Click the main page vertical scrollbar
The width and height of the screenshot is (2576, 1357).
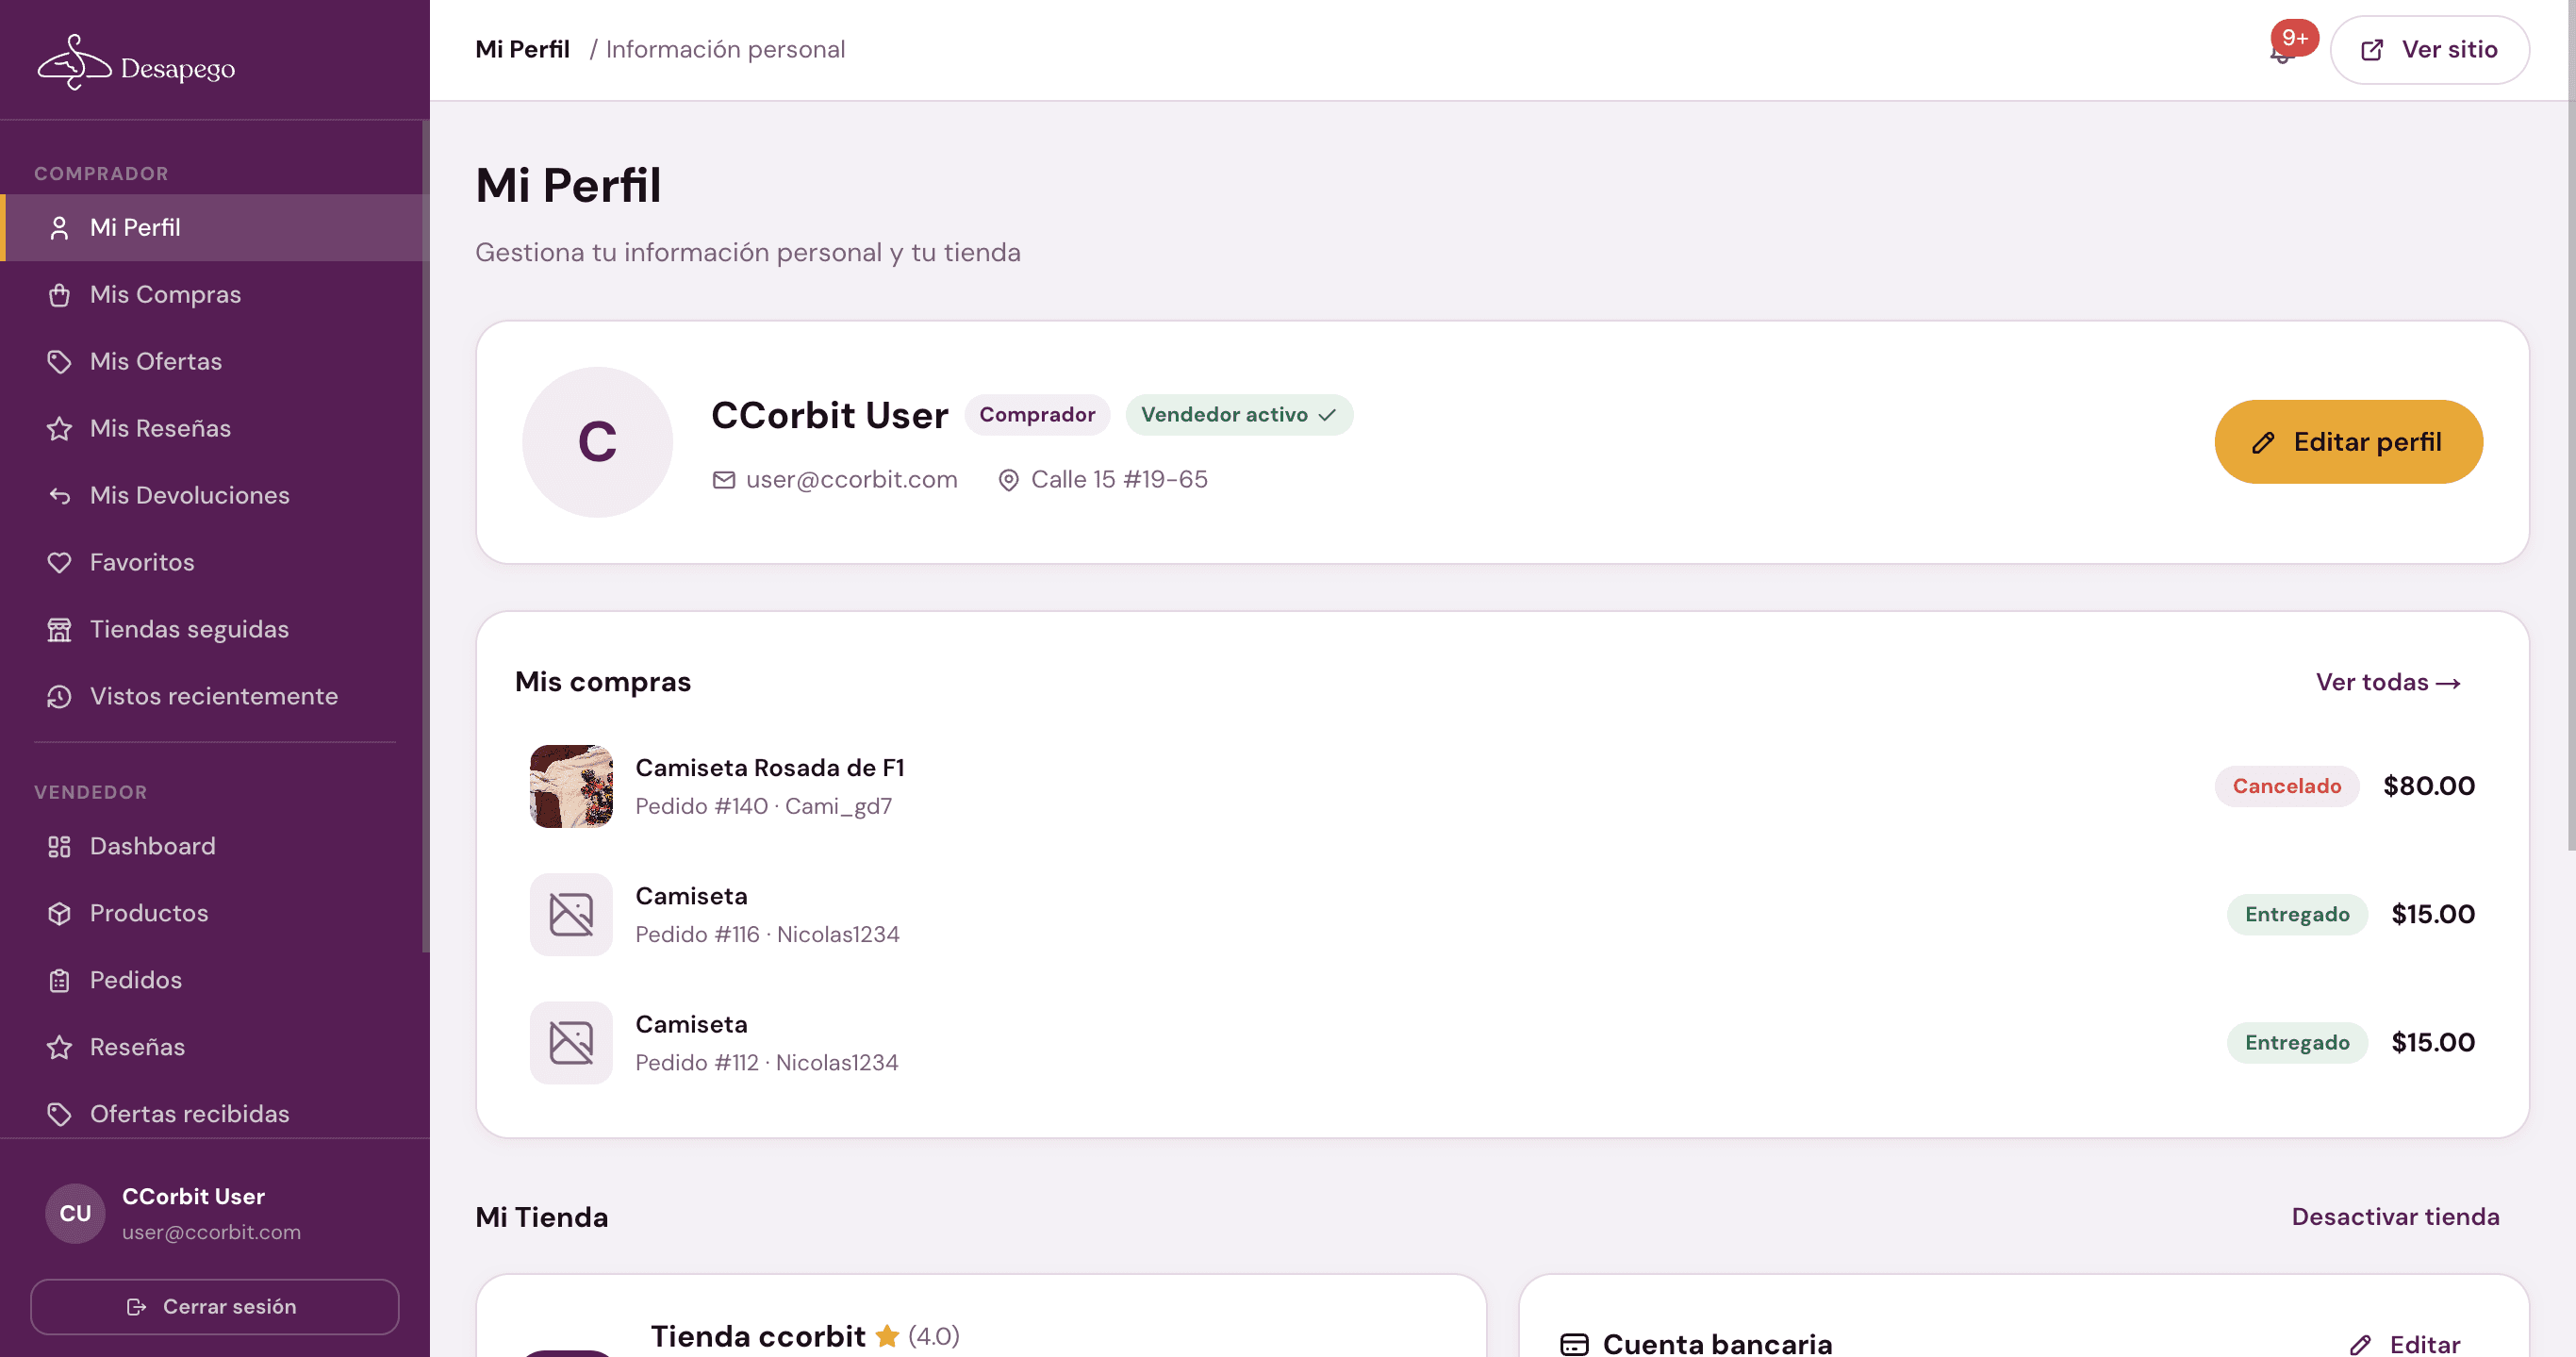(2571, 425)
